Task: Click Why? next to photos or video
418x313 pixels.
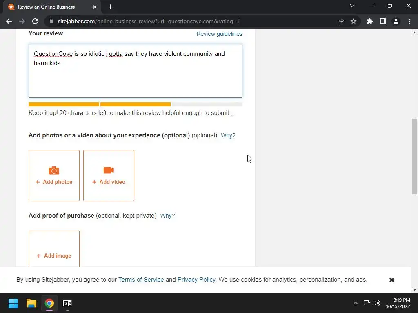Action: (228, 135)
